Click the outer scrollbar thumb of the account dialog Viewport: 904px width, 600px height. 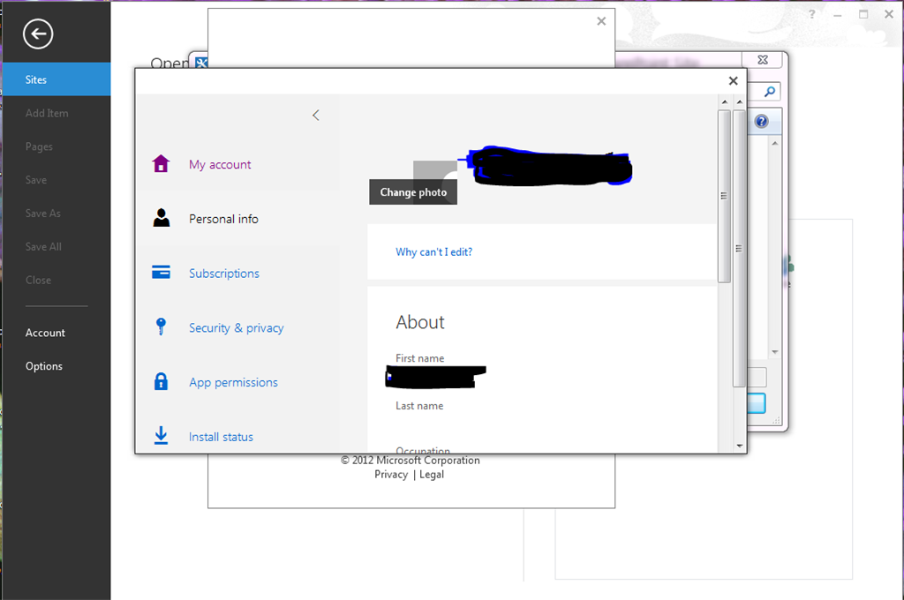(x=739, y=249)
